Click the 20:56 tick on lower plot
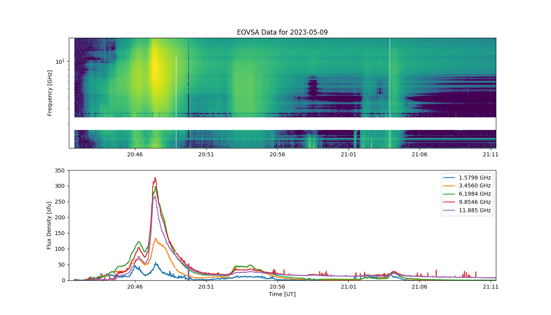 click(x=277, y=287)
